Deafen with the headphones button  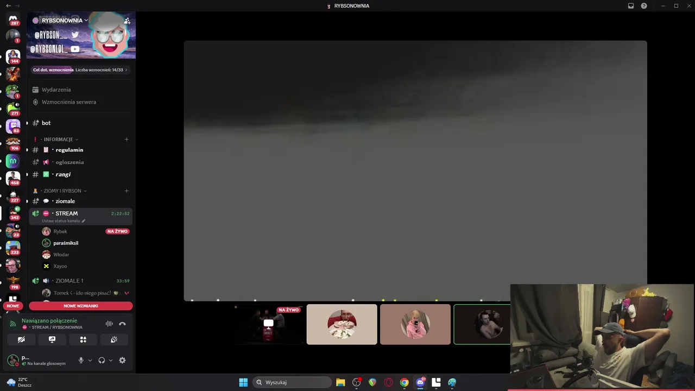102,360
